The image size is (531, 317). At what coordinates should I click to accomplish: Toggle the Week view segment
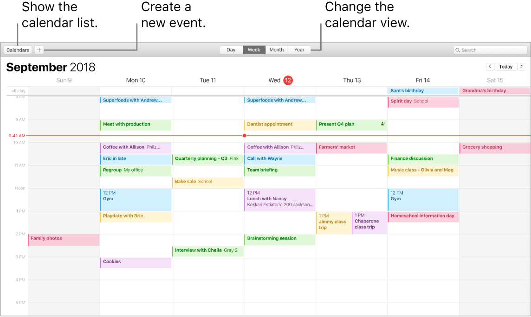point(253,50)
